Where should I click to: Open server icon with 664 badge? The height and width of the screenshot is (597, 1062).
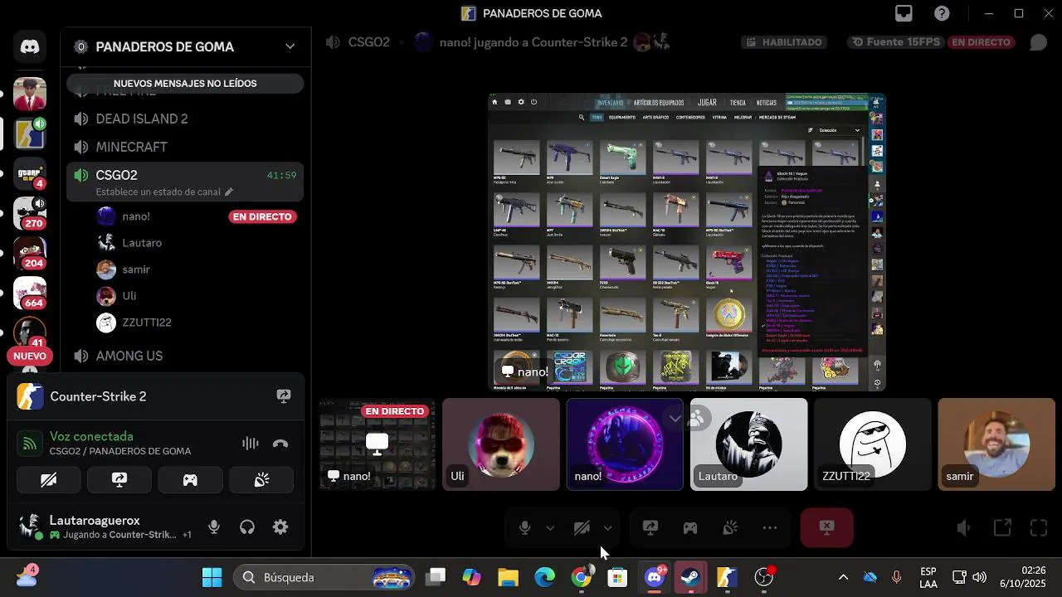pyautogui.click(x=30, y=292)
